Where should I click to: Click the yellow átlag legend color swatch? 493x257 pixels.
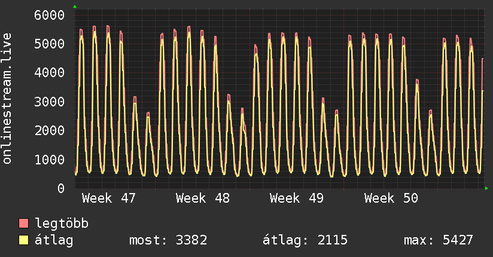[23, 241]
